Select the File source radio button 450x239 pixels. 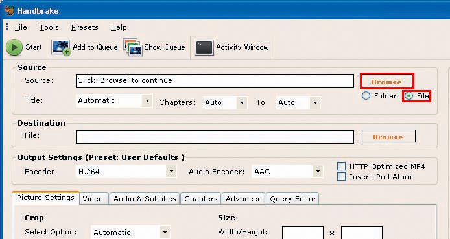click(409, 96)
